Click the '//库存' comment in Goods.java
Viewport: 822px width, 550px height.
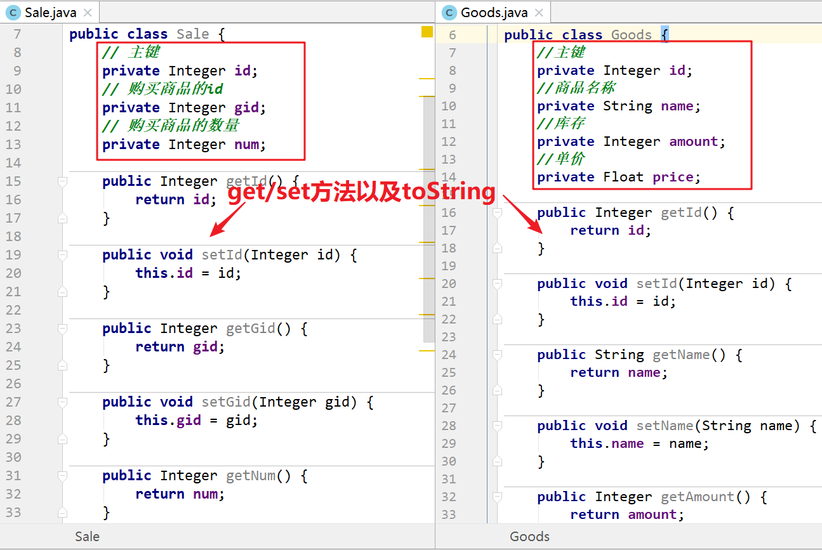[561, 123]
